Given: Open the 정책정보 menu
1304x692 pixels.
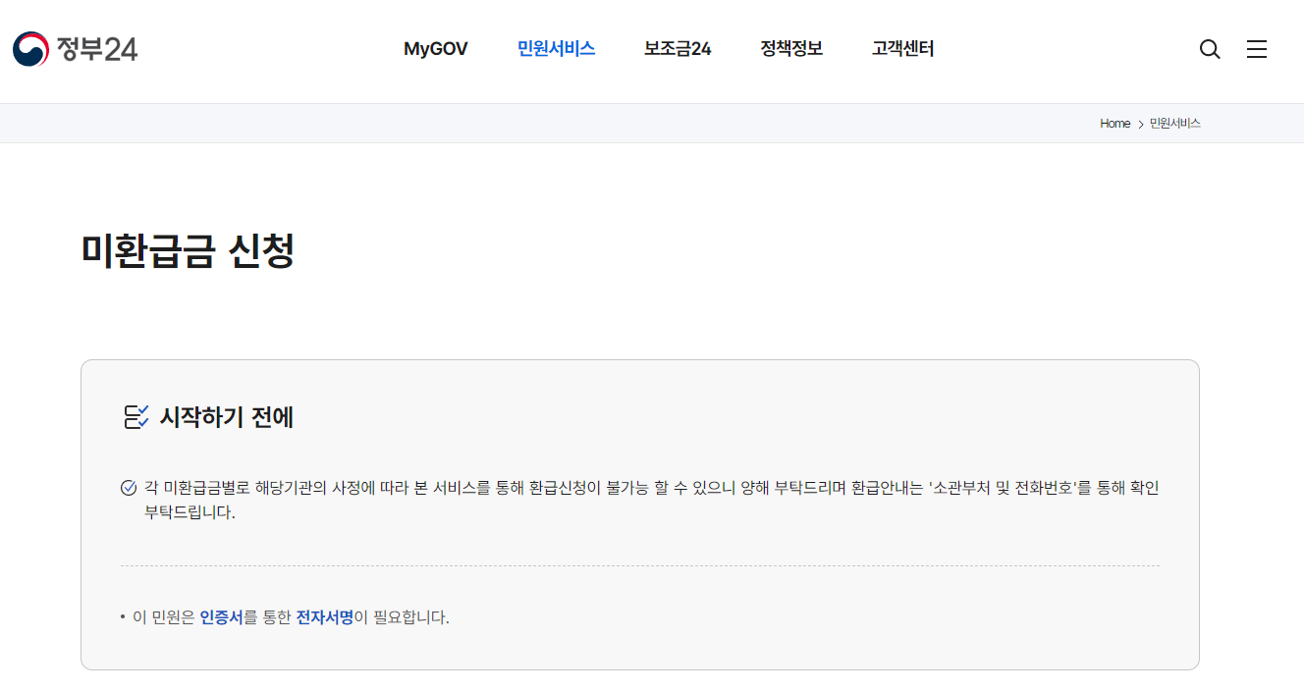Looking at the screenshot, I should [x=791, y=49].
